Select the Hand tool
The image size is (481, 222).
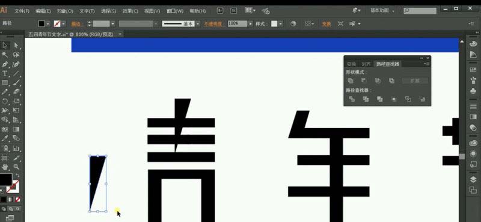click(x=5, y=167)
